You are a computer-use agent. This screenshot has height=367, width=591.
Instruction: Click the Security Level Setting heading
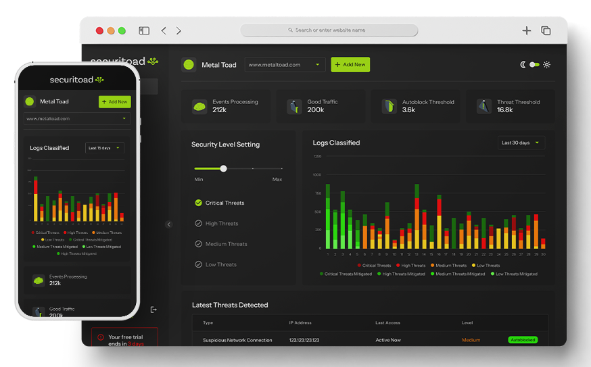click(225, 145)
